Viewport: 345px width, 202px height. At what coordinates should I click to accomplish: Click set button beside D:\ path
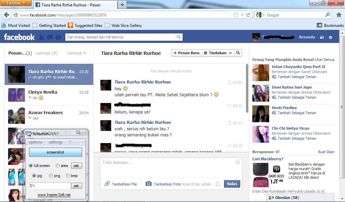[x=76, y=186]
